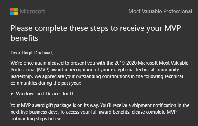Screen dimensions: 198x126
Task: Click the green square of the Microsoft logo
Action: click(x=16, y=9)
